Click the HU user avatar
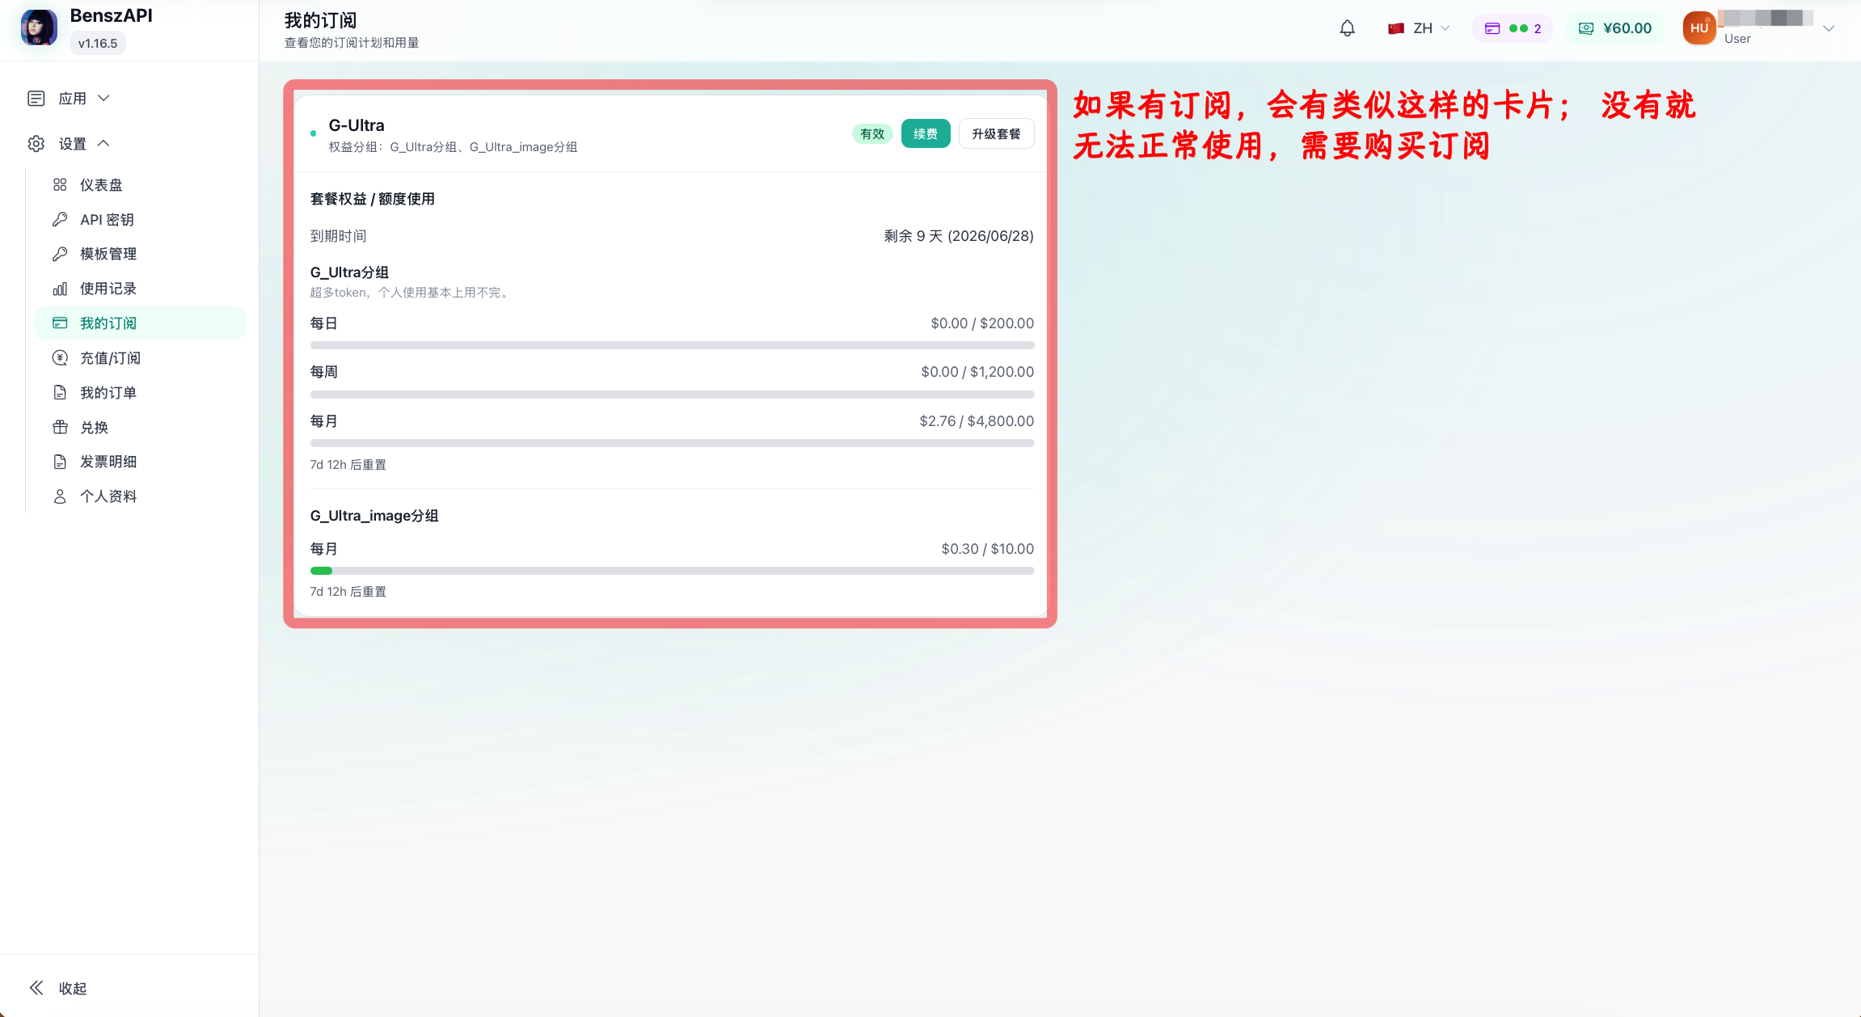Image resolution: width=1861 pixels, height=1017 pixels. 1699,28
